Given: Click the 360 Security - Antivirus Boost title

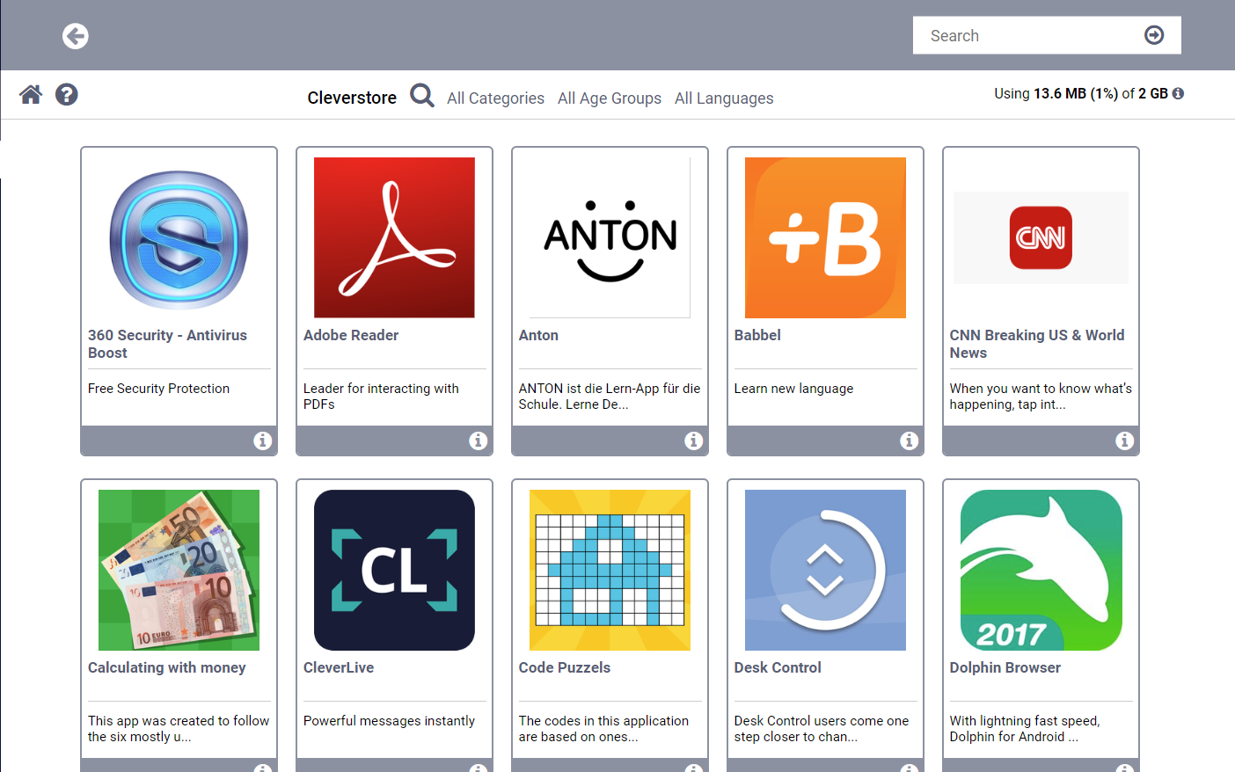Looking at the screenshot, I should pyautogui.click(x=167, y=344).
